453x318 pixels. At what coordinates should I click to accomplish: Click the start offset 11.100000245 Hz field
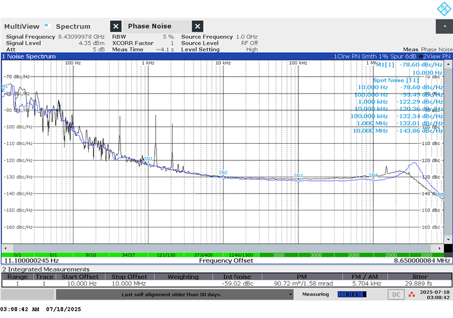pyautogui.click(x=32, y=261)
